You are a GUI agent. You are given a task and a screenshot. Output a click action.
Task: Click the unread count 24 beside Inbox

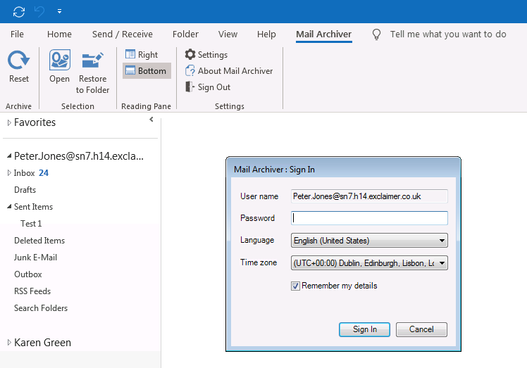(44, 173)
